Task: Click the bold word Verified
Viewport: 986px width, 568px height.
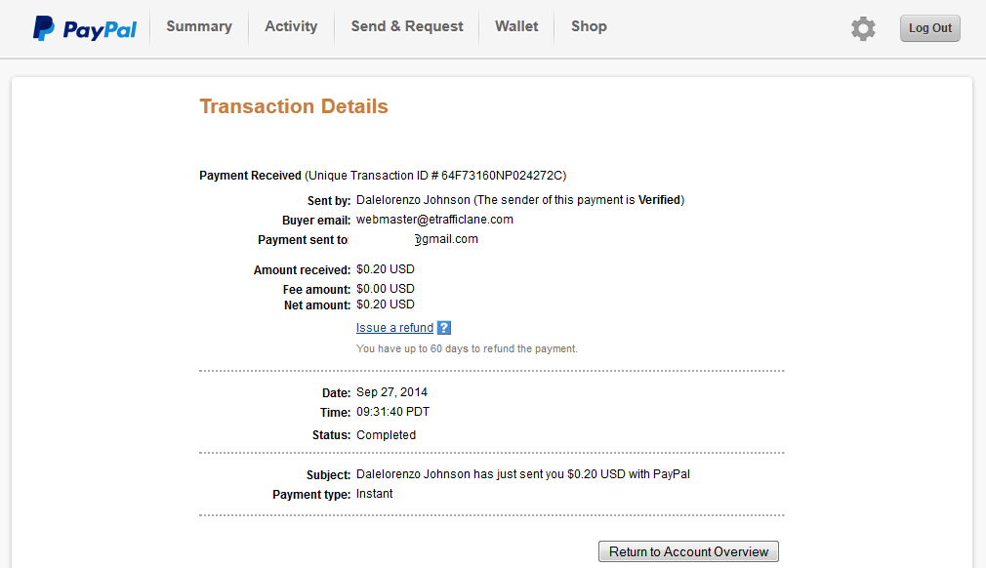Action: (659, 200)
